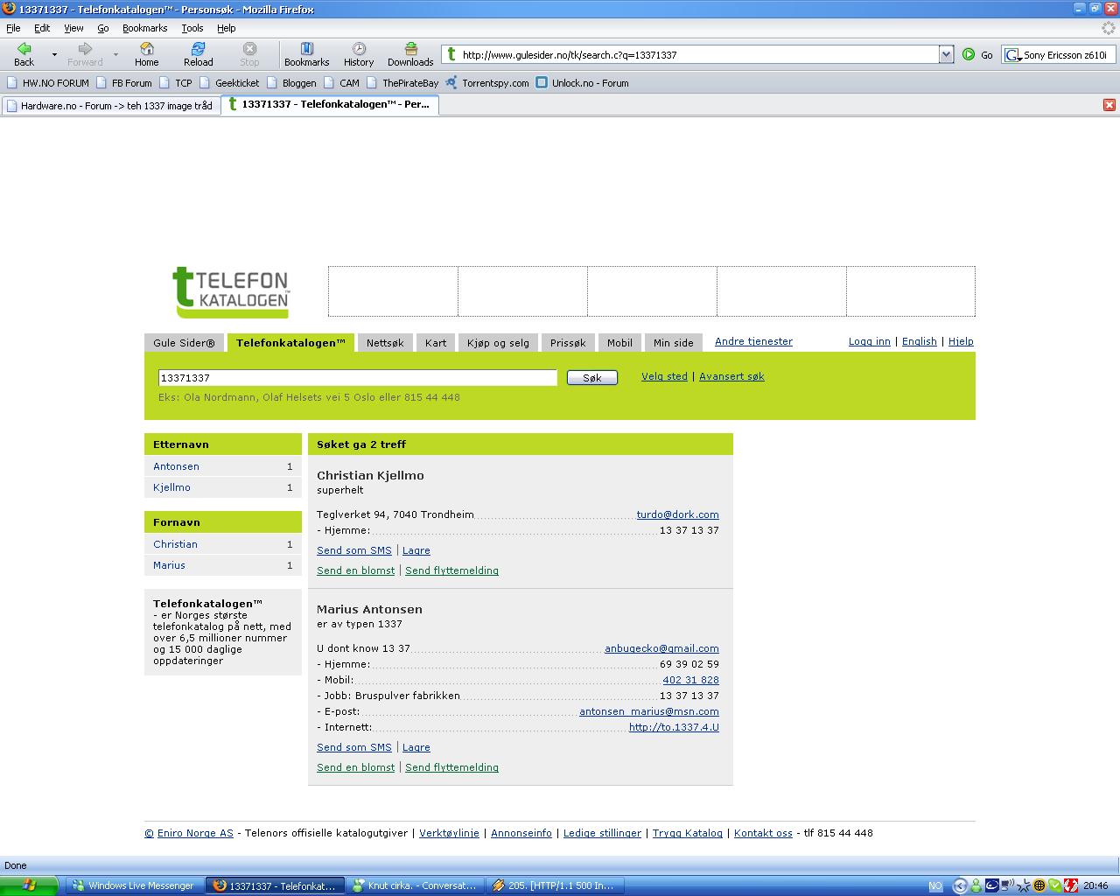Screen dimensions: 1120x896
Task: Open the Help menu
Action: tap(227, 28)
